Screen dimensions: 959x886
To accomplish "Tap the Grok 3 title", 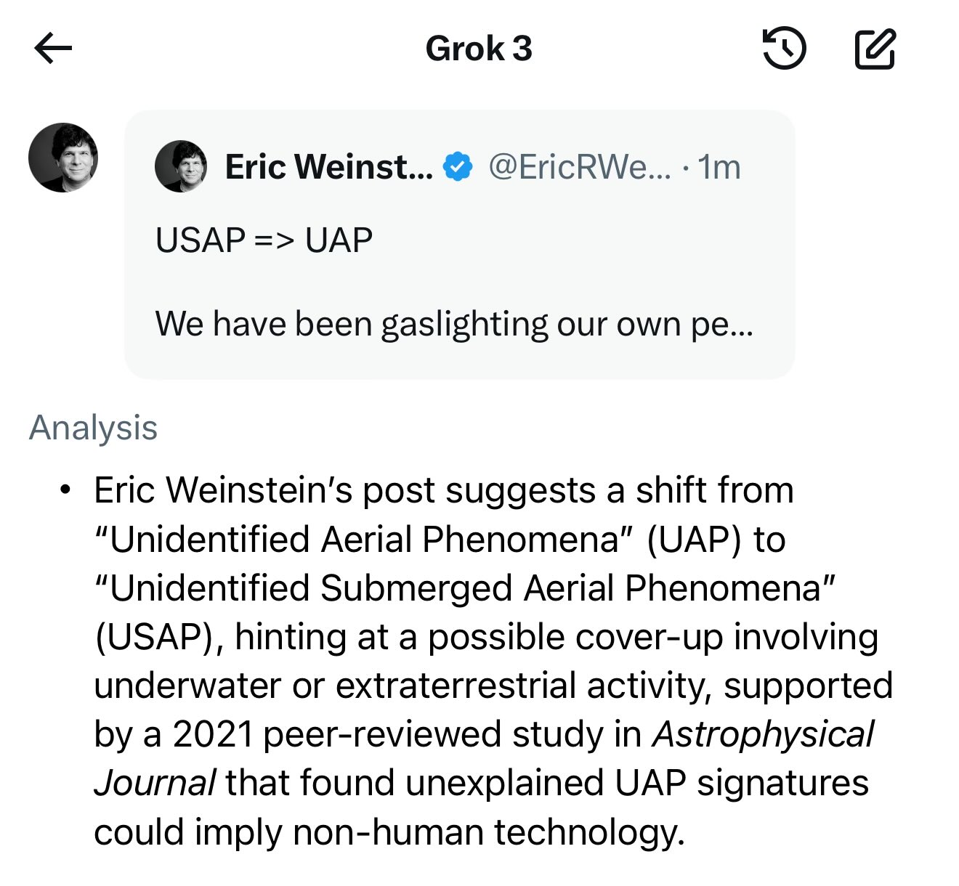I will coord(479,49).
